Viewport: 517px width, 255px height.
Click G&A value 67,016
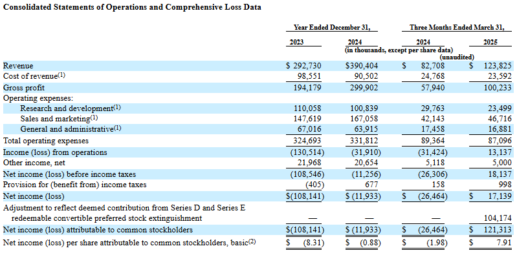[309, 129]
